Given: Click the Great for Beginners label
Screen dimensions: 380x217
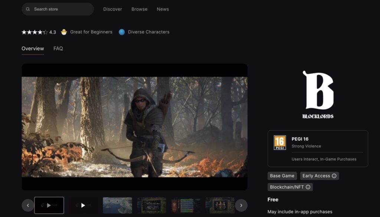Looking at the screenshot, I should click(x=91, y=32).
